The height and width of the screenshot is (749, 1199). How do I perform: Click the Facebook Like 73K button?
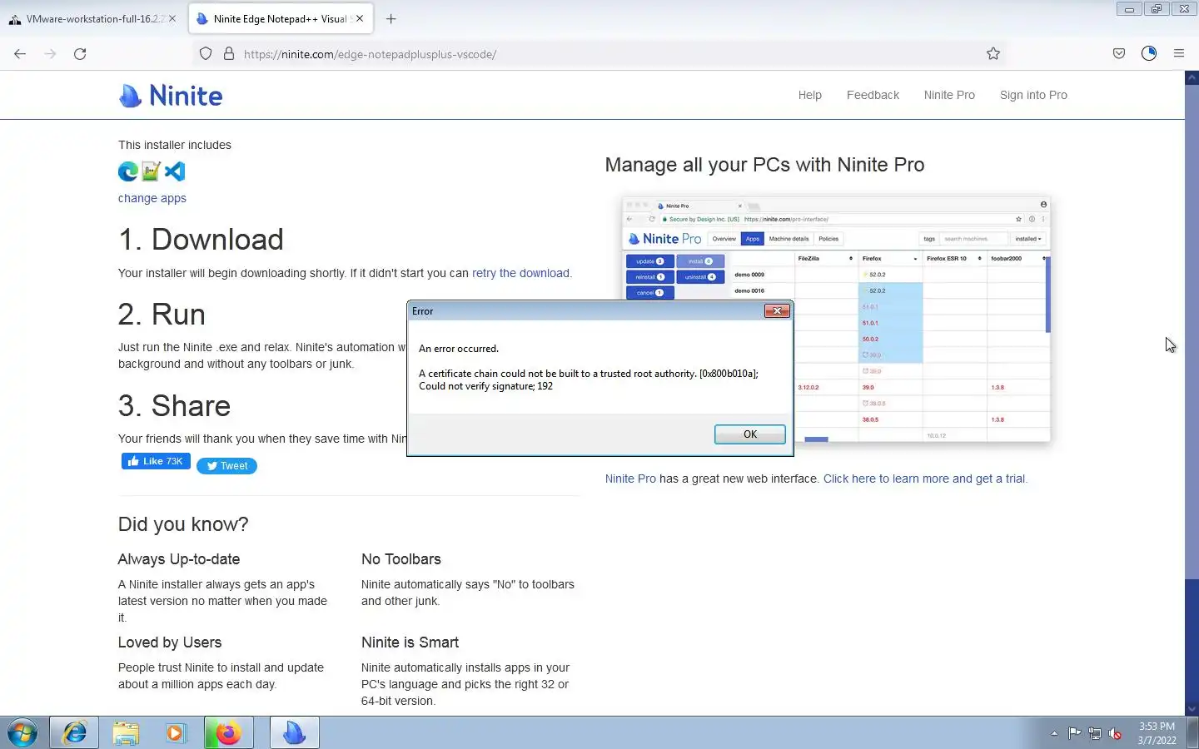click(156, 461)
